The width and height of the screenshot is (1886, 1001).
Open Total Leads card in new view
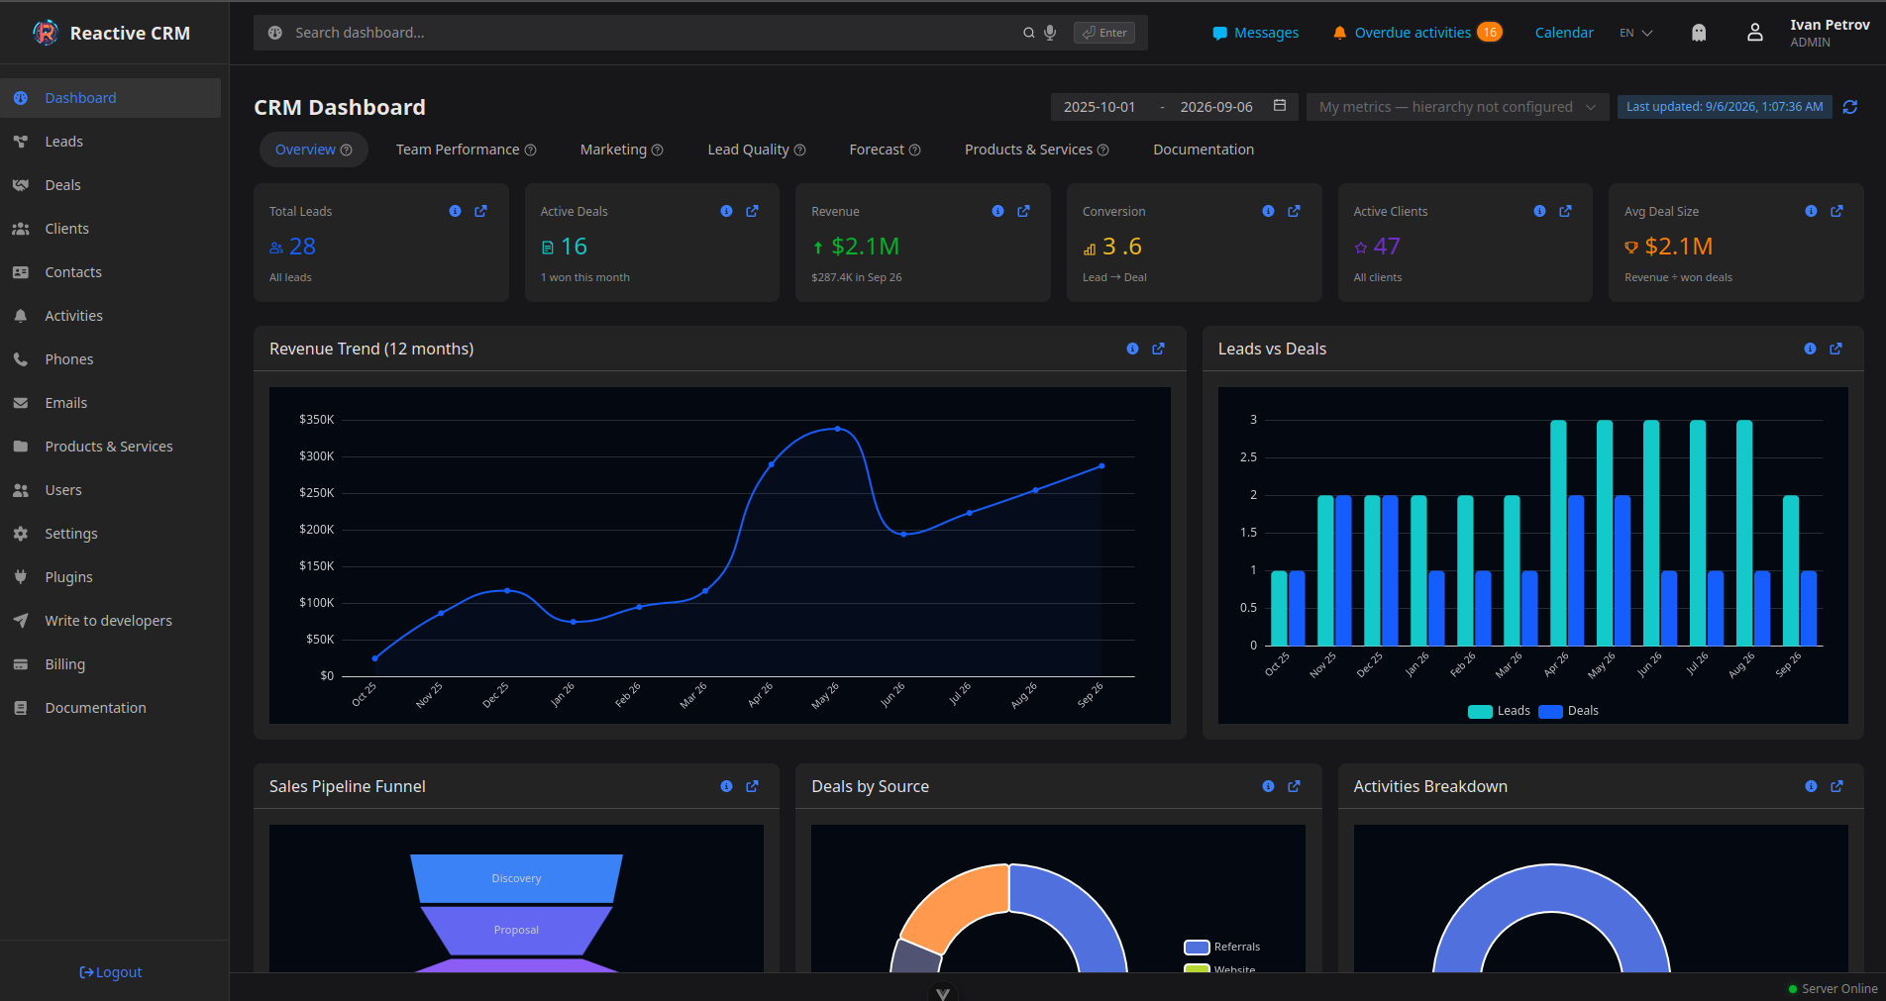(480, 211)
